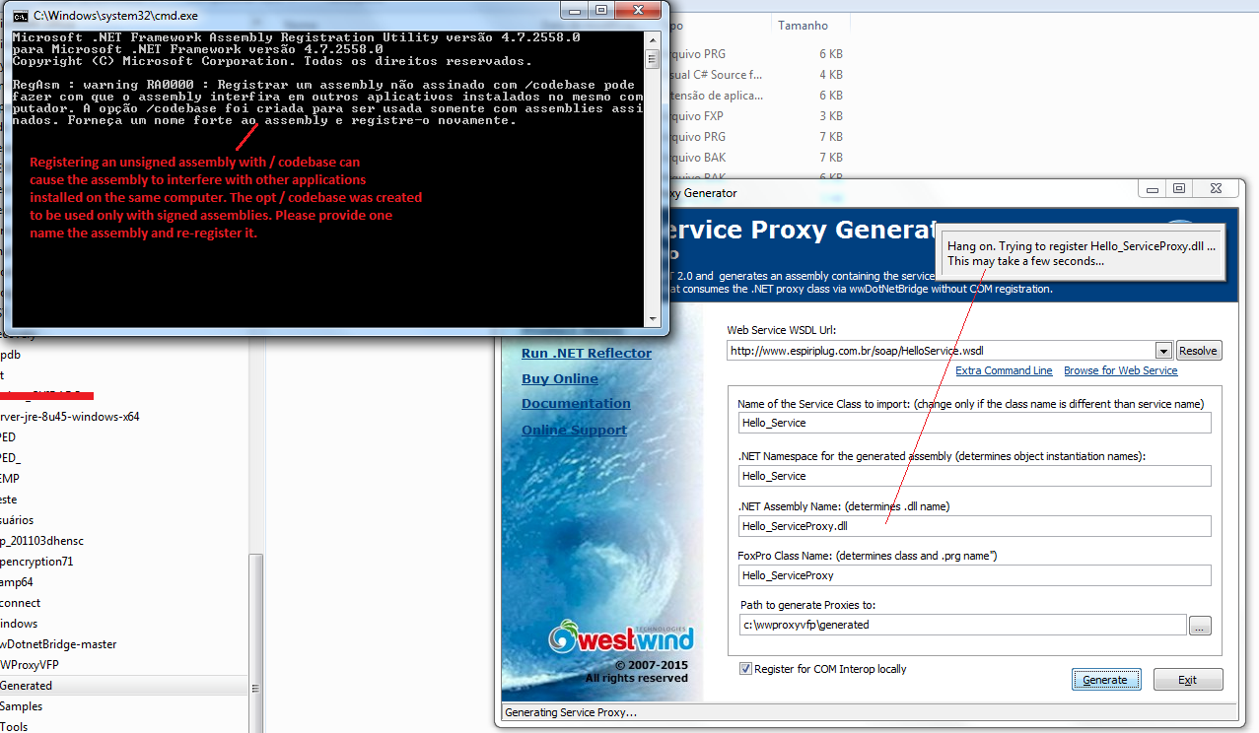Screen dimensions: 1259x733
Task: Click the Arquivo FXP file row
Action: tap(756, 116)
